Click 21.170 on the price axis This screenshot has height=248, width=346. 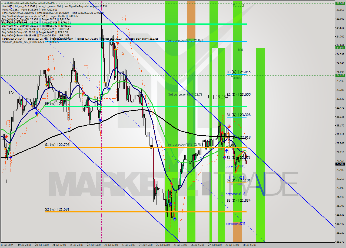point(340,241)
